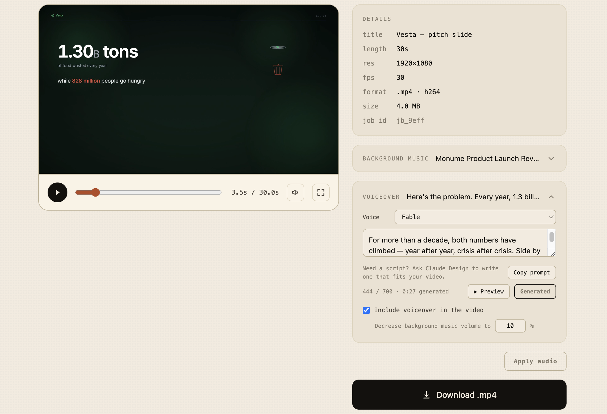Open the video in fullscreen

[x=321, y=192]
